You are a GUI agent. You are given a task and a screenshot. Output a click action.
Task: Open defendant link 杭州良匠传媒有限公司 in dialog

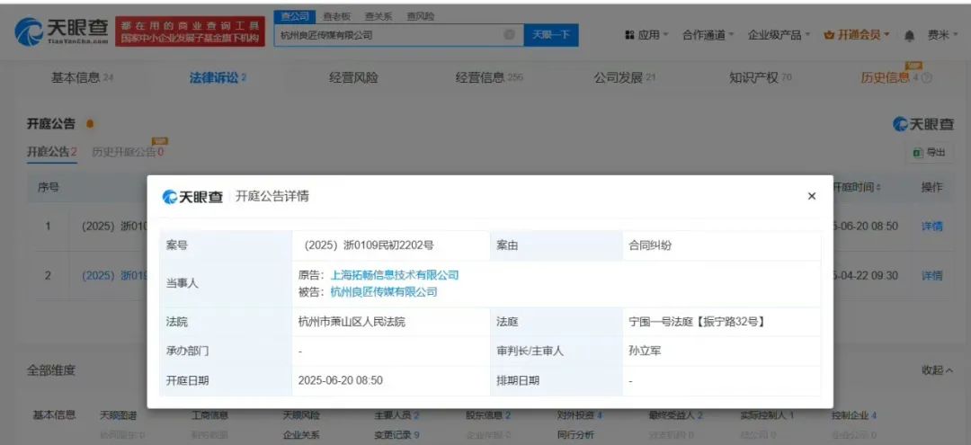click(384, 291)
